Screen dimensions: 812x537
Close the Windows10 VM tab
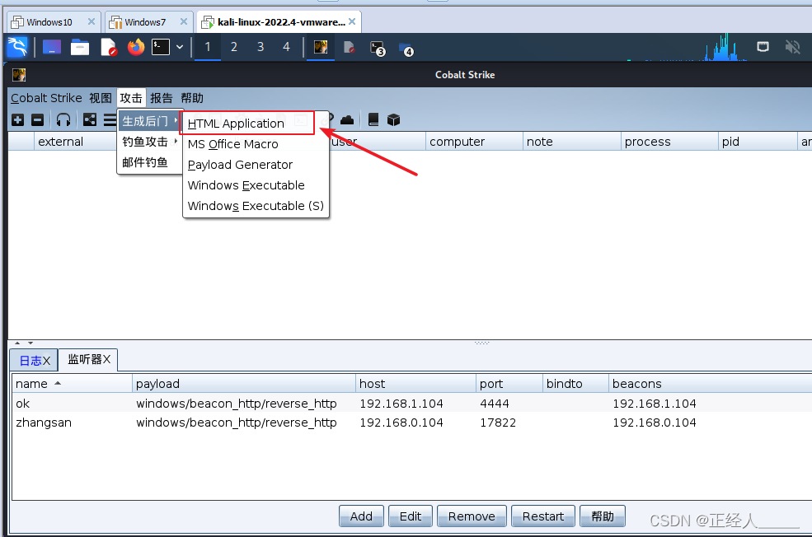pos(92,21)
